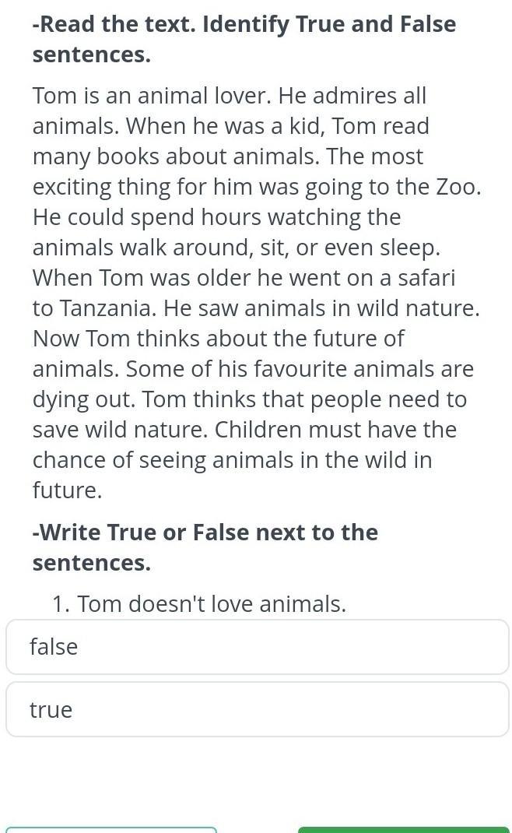The width and height of the screenshot is (512, 833).
Task: Click the sentence "Tom is an animal lover."
Action: [x=153, y=96]
